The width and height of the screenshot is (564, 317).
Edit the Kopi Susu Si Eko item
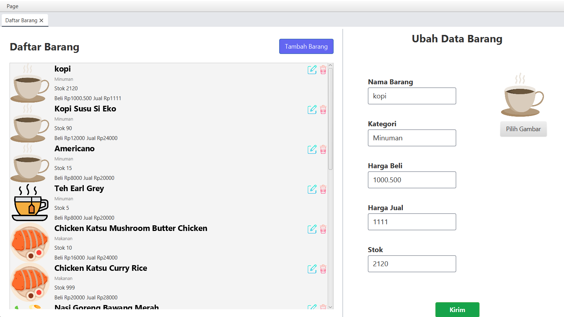coord(312,110)
